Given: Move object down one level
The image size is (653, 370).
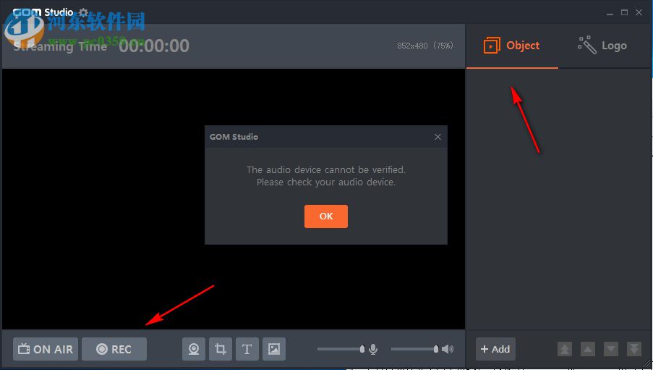Looking at the screenshot, I should [611, 349].
